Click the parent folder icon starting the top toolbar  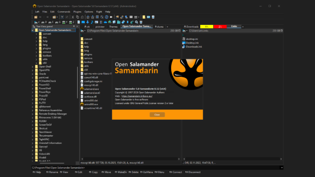tap(36, 17)
